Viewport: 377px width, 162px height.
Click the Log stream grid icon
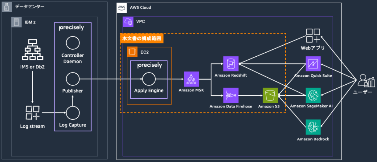[x=32, y=113]
